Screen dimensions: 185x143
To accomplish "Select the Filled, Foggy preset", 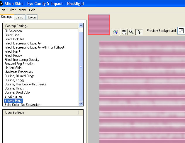I will tap(13, 56).
